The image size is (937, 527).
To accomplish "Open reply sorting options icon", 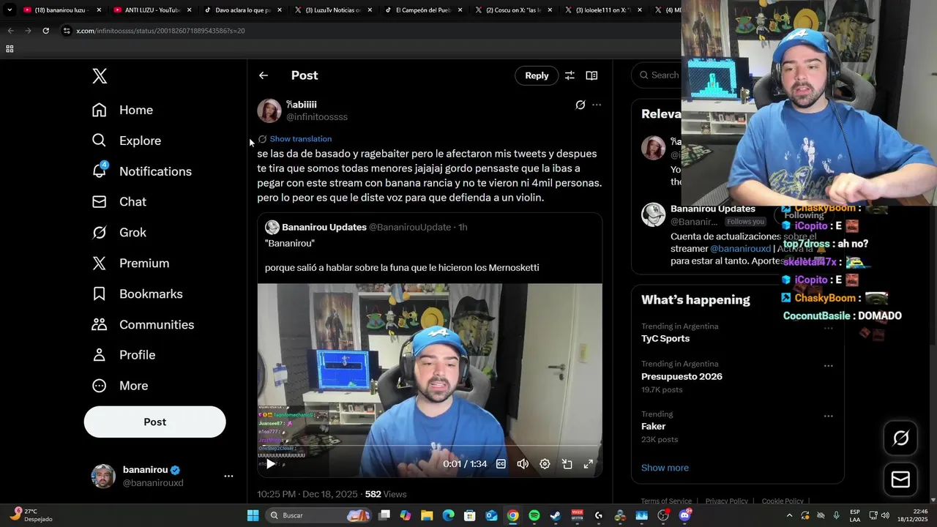I will point(570,75).
